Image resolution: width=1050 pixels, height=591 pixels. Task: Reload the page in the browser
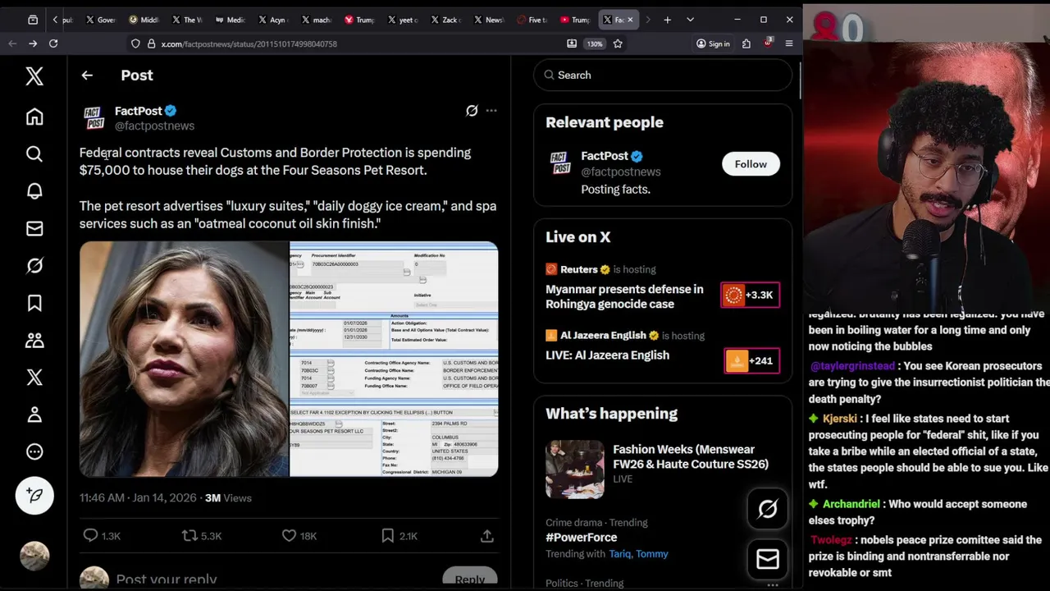pyautogui.click(x=53, y=44)
